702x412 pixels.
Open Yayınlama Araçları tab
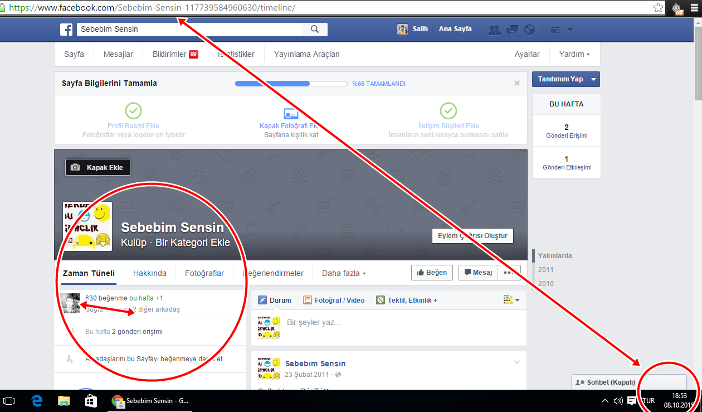pos(306,54)
